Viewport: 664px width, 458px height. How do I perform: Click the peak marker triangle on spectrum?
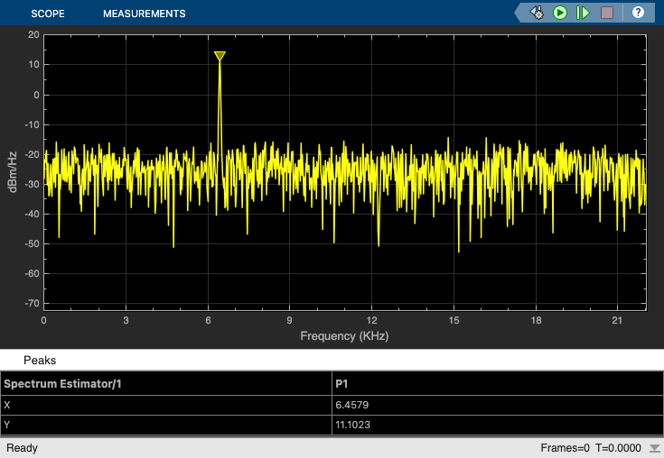tap(220, 56)
